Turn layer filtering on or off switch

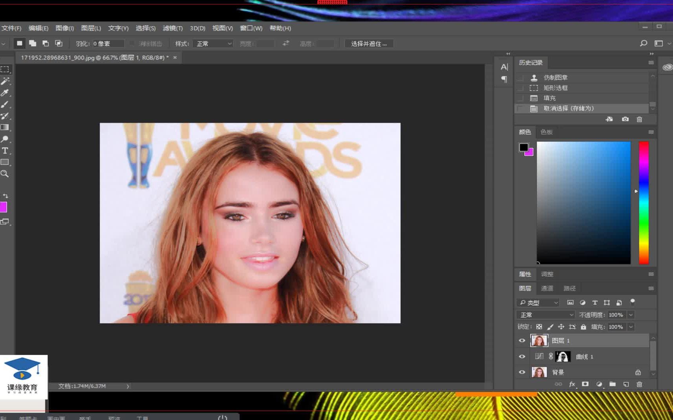632,302
